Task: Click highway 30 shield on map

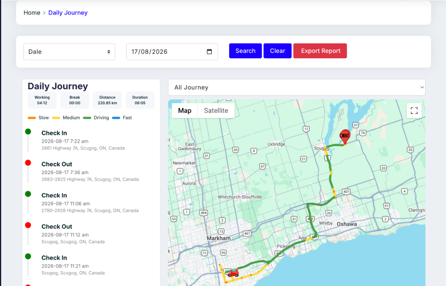Action: [x=235, y=150]
